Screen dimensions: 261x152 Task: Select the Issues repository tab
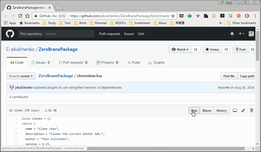pyautogui.click(x=41, y=63)
